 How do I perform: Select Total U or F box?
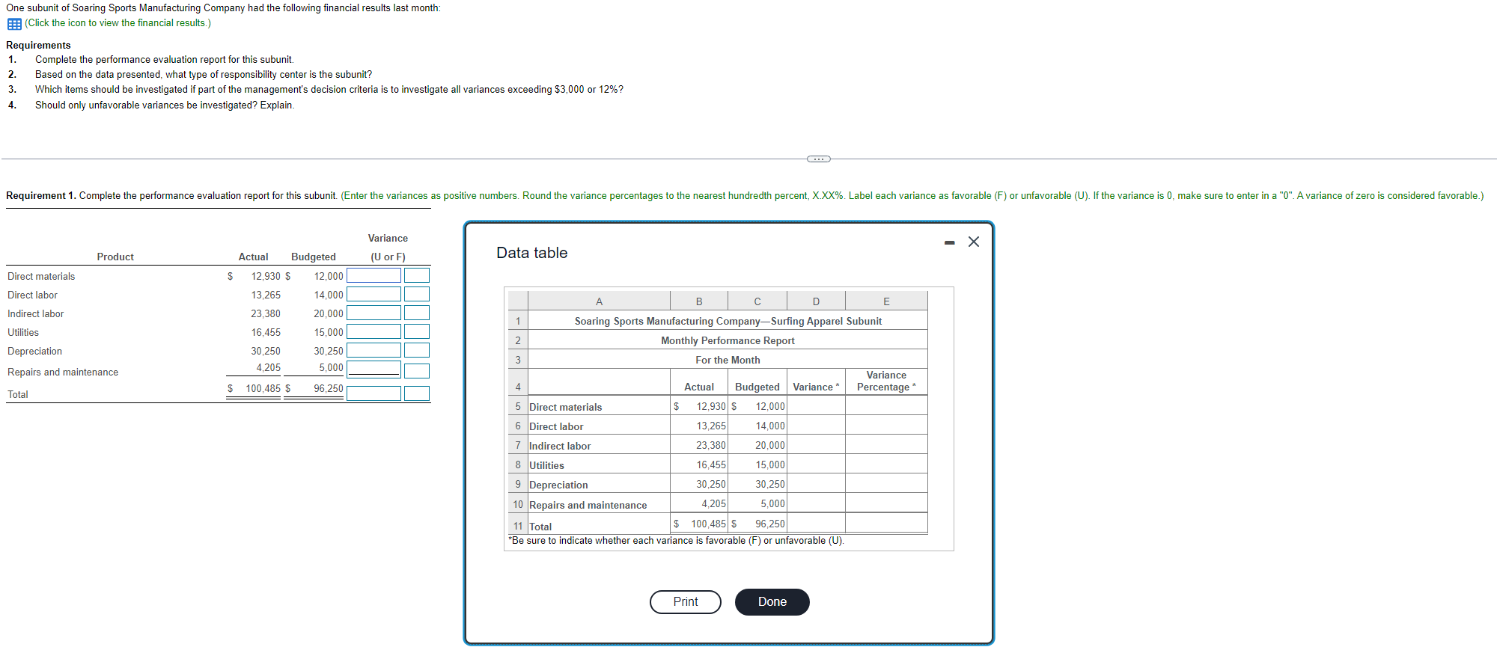click(x=417, y=393)
